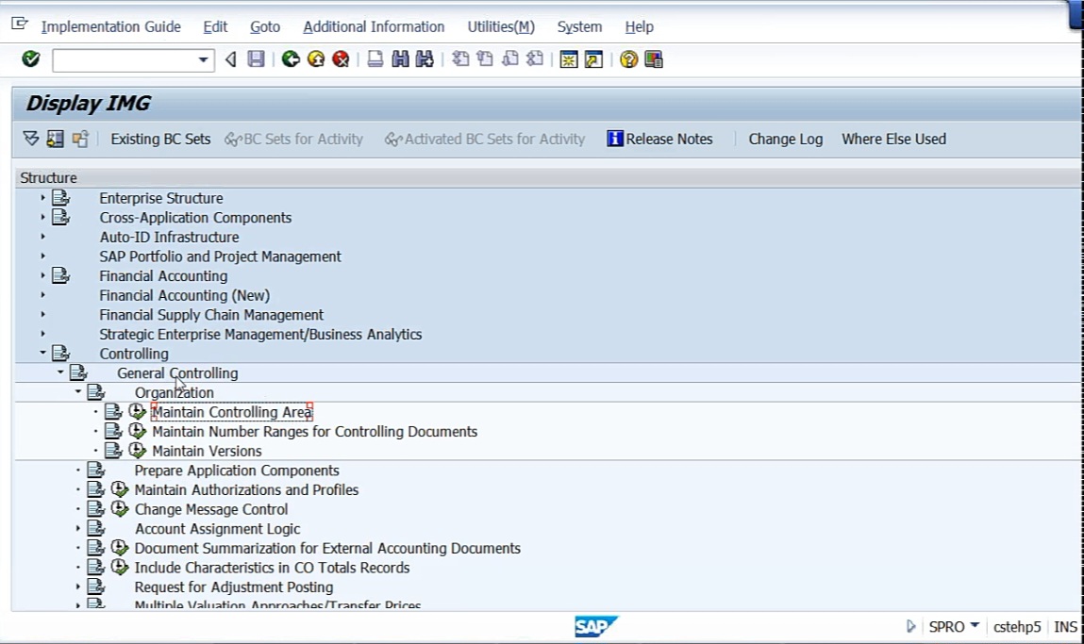Image resolution: width=1084 pixels, height=644 pixels.
Task: Expand Financial Supply Chain Management node
Action: [42, 314]
